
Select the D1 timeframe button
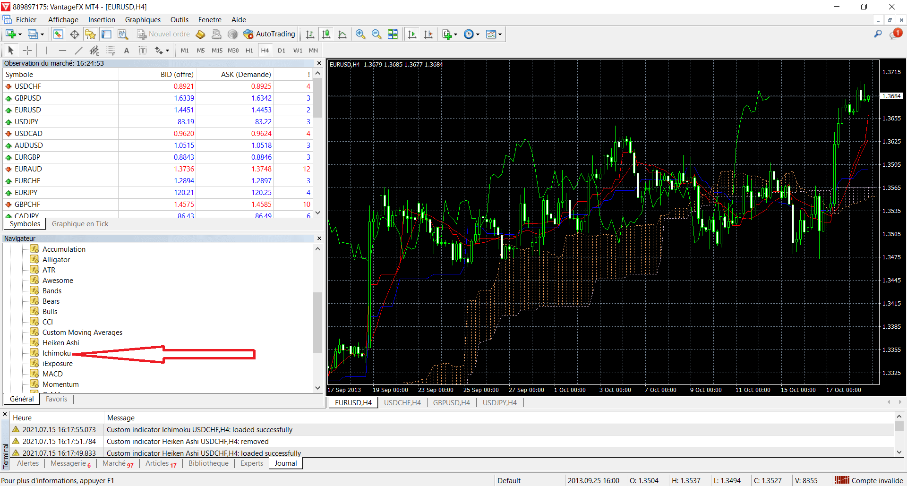pyautogui.click(x=281, y=51)
